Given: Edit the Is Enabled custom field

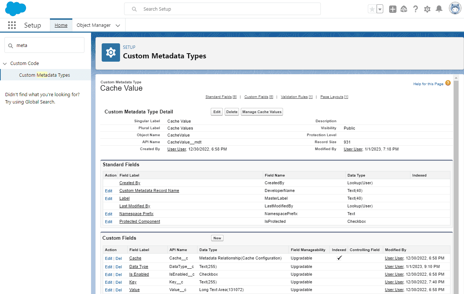Looking at the screenshot, I should tap(109, 275).
